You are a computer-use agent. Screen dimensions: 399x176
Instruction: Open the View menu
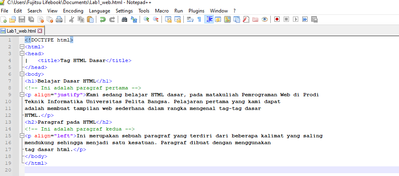(x=53, y=11)
